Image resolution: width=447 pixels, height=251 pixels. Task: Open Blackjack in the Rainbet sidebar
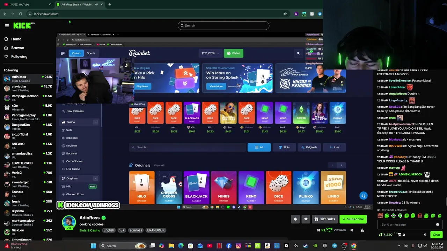point(72,138)
